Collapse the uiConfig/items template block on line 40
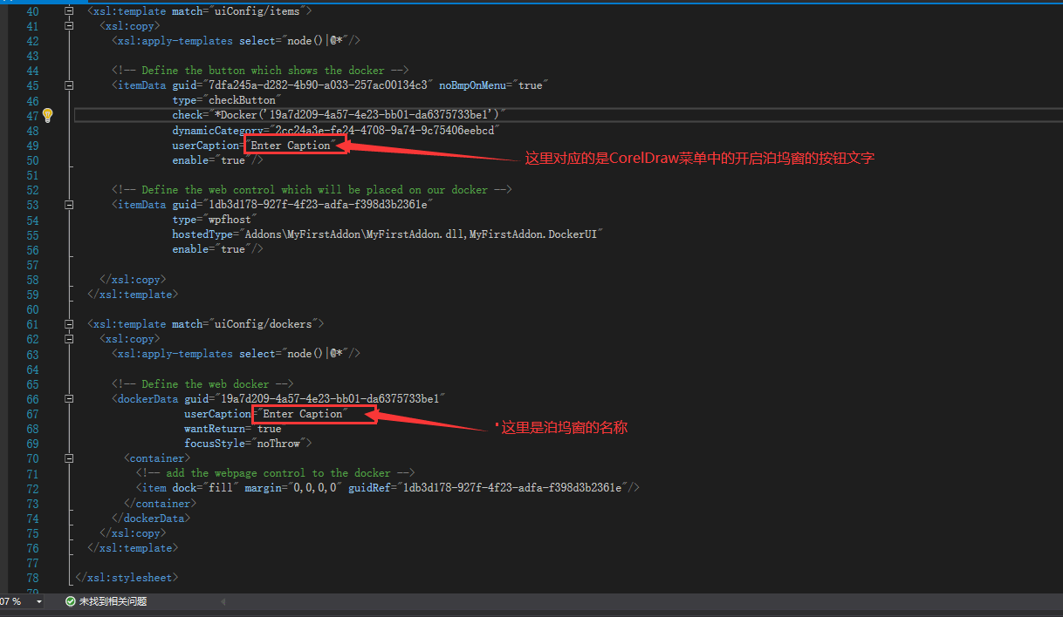Screen dimensions: 1063x617 tap(69, 11)
